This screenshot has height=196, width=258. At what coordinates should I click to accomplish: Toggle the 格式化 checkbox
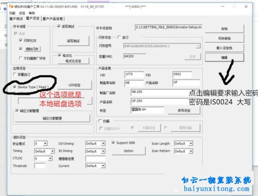pos(59,55)
